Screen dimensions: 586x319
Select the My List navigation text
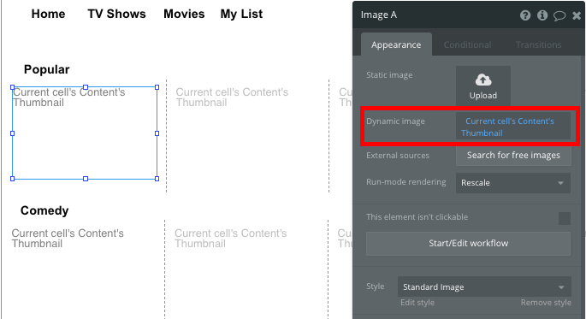point(241,15)
